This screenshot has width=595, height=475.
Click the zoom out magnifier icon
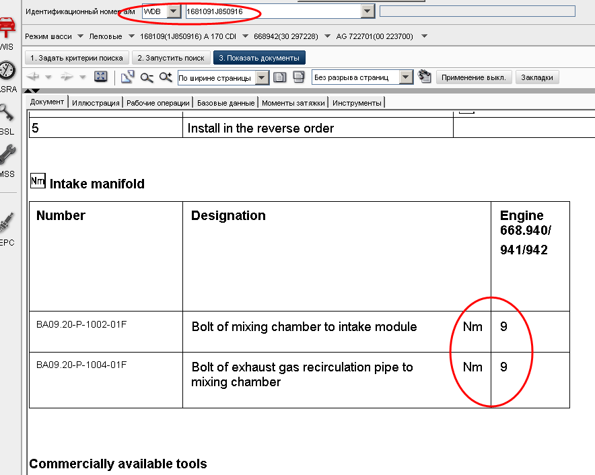point(147,77)
